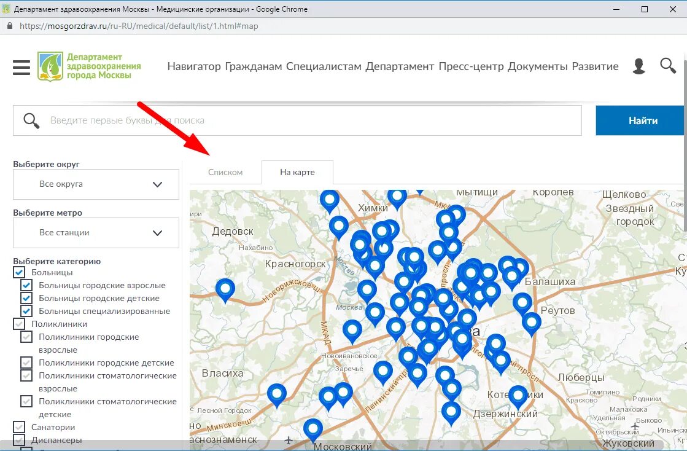Select map pin at Котельники

pos(518,398)
